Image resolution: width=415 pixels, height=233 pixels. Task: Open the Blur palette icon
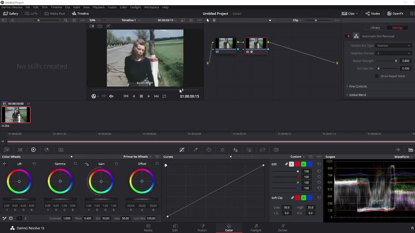236,150
